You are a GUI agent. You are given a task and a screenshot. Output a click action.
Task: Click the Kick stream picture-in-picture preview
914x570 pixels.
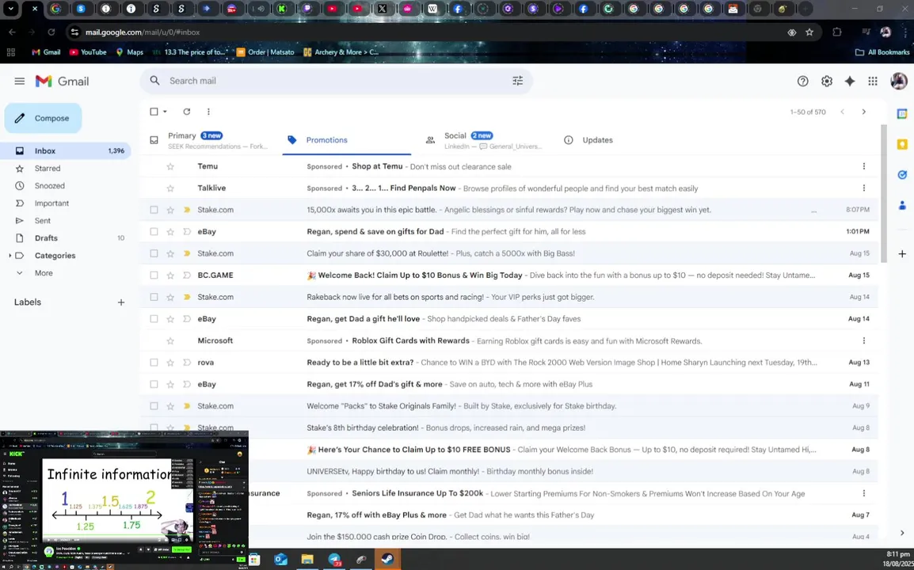click(x=124, y=500)
